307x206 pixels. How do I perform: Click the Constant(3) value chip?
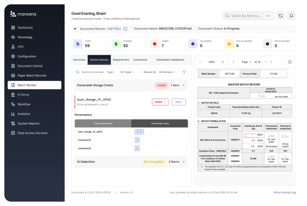pyautogui.click(x=137, y=140)
